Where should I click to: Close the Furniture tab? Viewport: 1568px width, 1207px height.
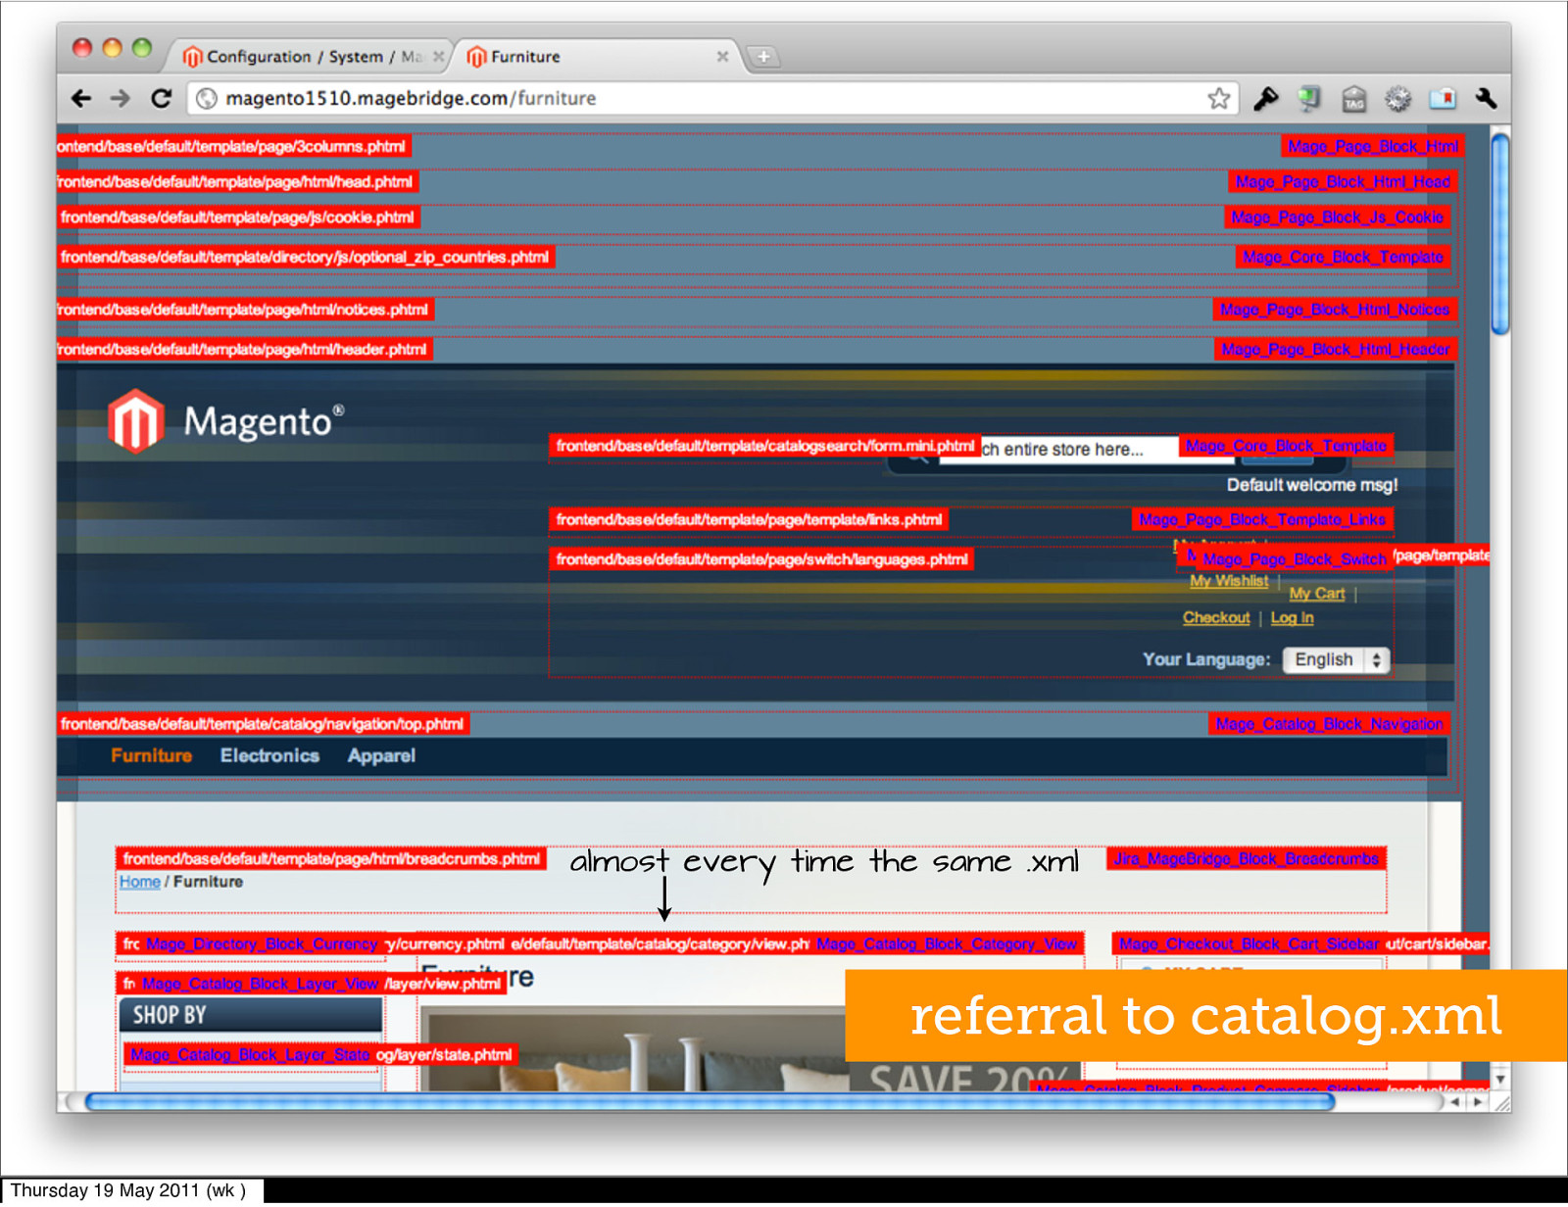click(722, 57)
